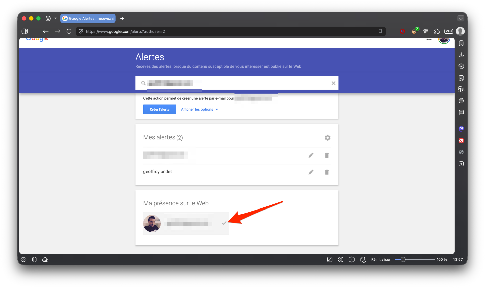Edit the blurred first alert
Image resolution: width=485 pixels, height=288 pixels.
311,155
